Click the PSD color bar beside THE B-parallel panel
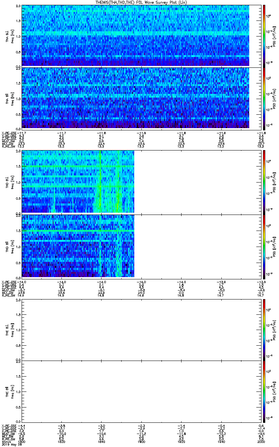 pos(264,391)
